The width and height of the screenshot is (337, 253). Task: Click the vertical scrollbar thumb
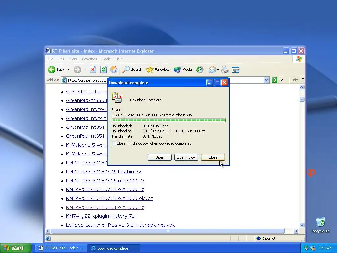[x=302, y=99]
